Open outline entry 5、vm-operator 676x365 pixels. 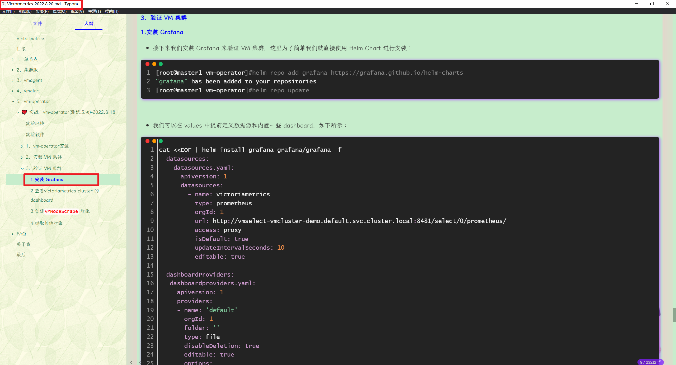pyautogui.click(x=33, y=101)
